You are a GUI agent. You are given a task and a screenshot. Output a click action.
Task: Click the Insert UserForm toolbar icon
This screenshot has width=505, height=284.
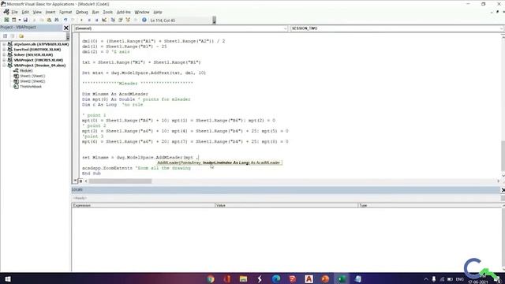click(x=14, y=20)
